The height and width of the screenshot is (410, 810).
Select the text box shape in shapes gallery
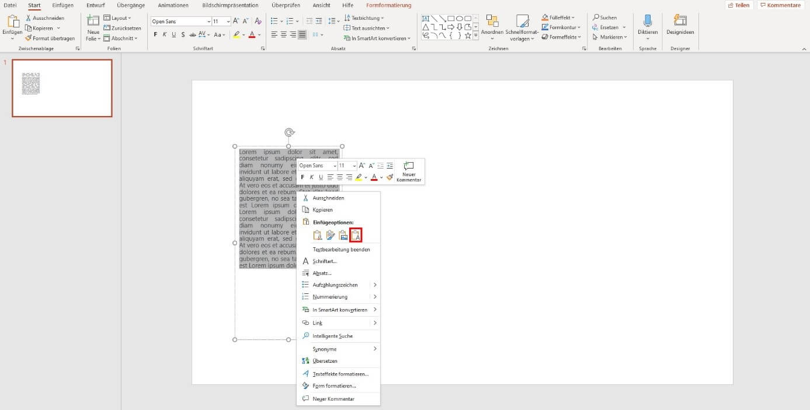(425, 18)
